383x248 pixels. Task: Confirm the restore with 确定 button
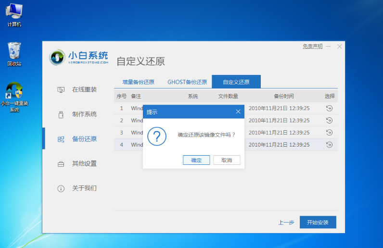(x=196, y=160)
